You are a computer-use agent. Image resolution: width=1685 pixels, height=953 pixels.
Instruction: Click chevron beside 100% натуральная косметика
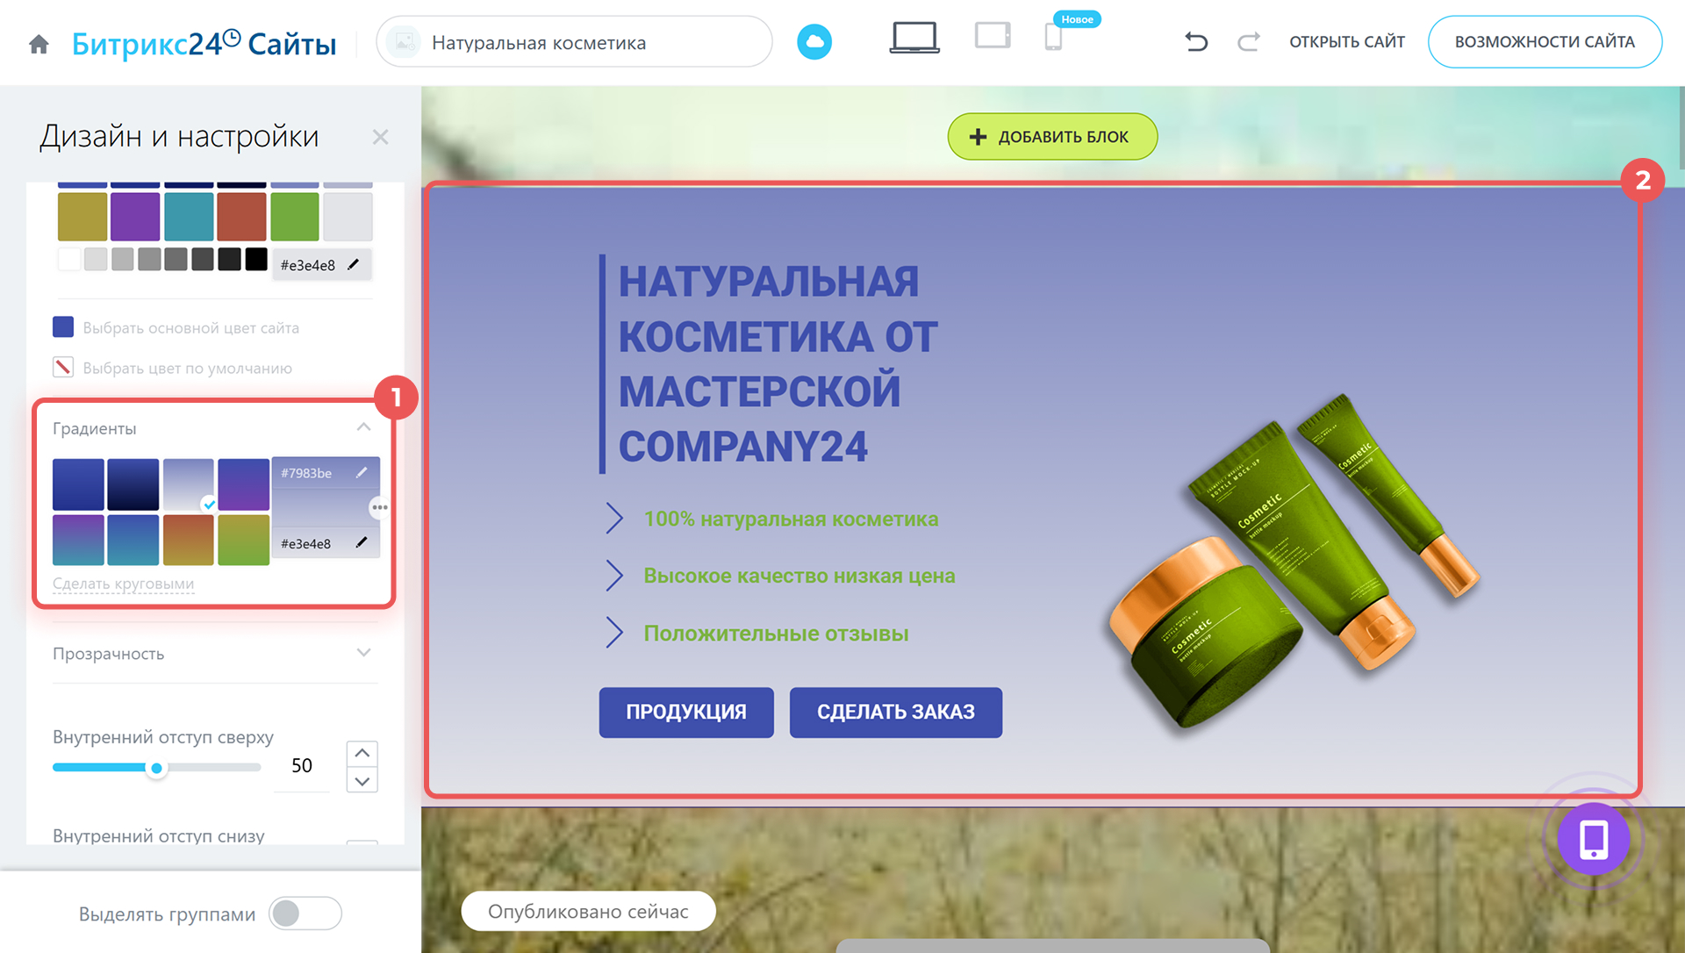pyautogui.click(x=614, y=519)
